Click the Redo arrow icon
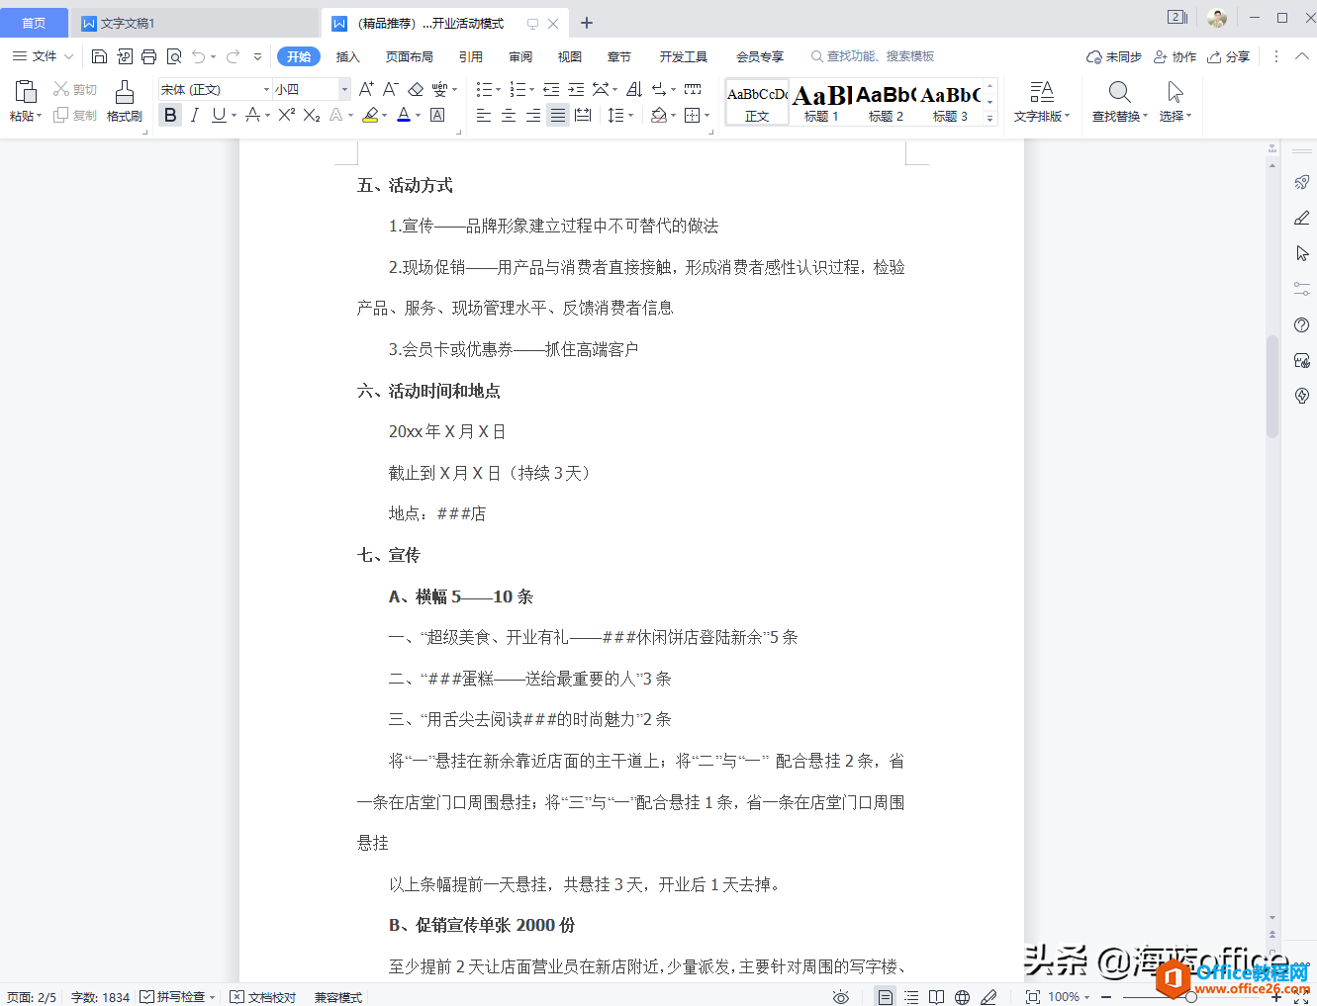The image size is (1317, 1006). pyautogui.click(x=234, y=56)
